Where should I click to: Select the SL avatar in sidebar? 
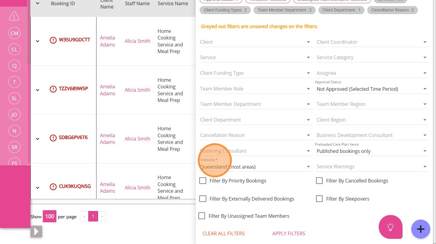pyautogui.click(x=14, y=98)
